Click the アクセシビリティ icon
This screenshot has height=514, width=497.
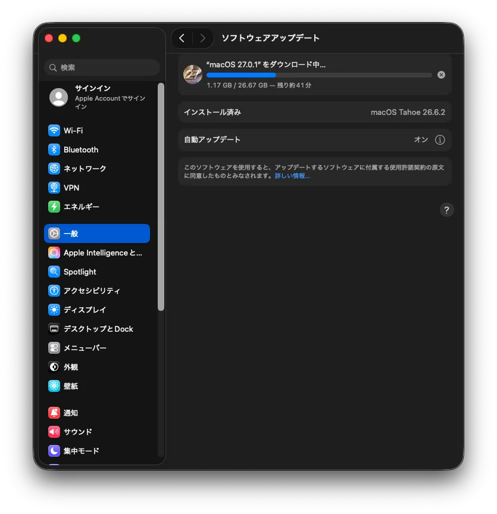tap(54, 291)
